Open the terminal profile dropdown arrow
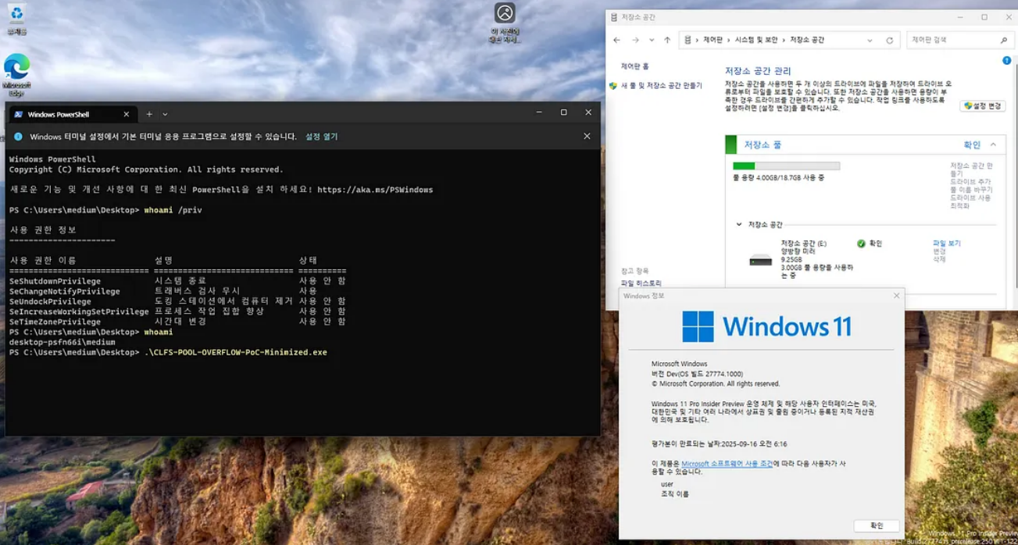 [165, 114]
